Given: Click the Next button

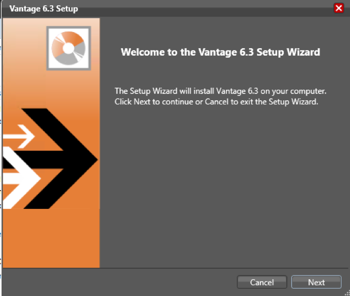Looking at the screenshot, I should tap(316, 282).
